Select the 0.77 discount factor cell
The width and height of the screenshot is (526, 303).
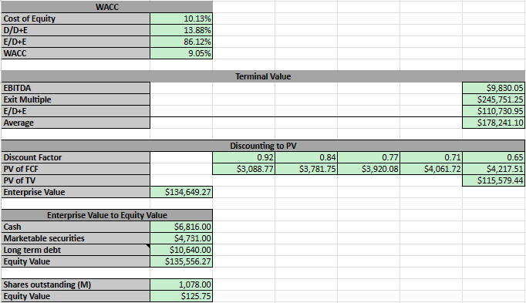click(x=369, y=157)
